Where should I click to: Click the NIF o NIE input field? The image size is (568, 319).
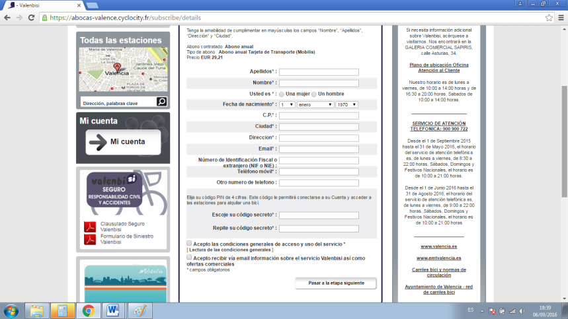pyautogui.click(x=319, y=160)
